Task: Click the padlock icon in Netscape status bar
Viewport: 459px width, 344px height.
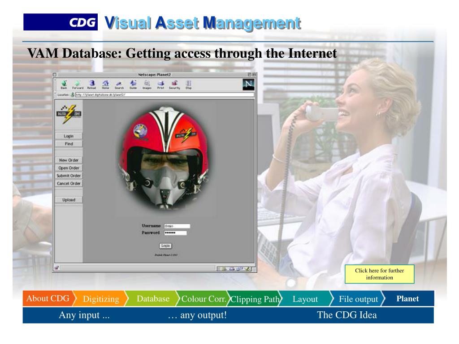Action: coord(56,268)
